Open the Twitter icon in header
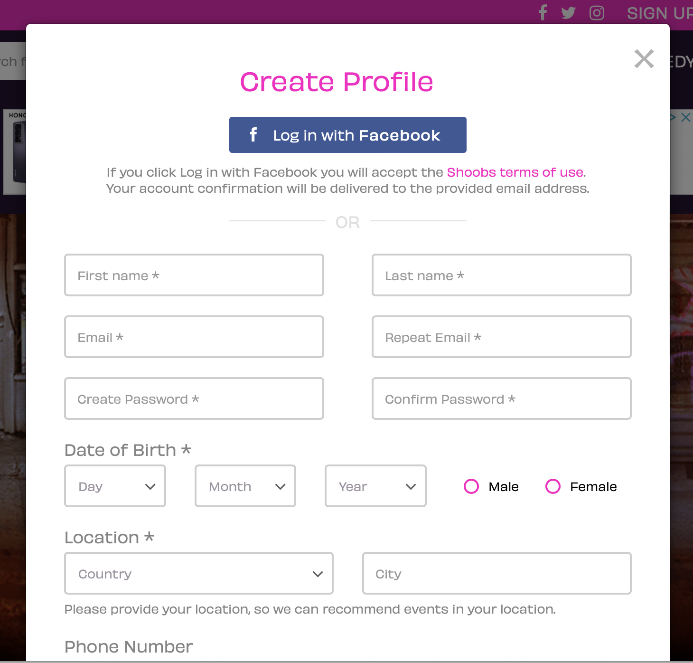Image resolution: width=693 pixels, height=663 pixels. (568, 13)
